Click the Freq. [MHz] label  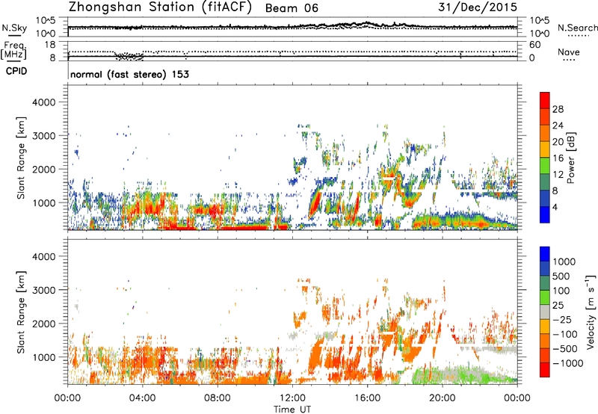[13, 50]
